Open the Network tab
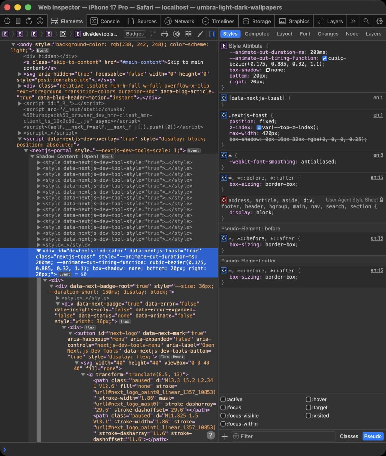This screenshot has width=386, height=456. pos(179,21)
